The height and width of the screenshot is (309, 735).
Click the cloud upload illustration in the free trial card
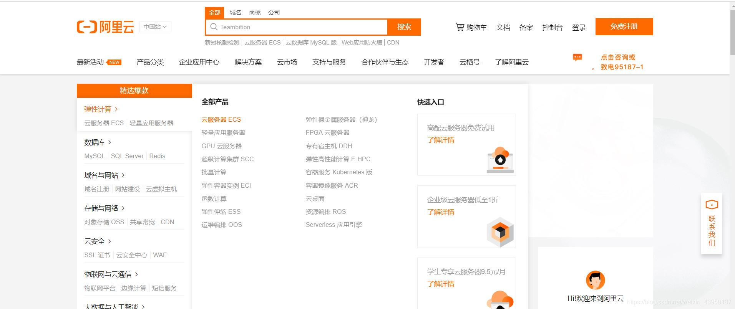pos(500,160)
